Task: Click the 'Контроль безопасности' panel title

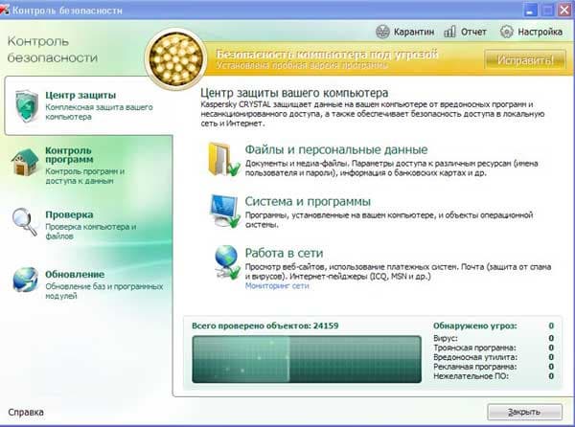Action: click(x=53, y=49)
